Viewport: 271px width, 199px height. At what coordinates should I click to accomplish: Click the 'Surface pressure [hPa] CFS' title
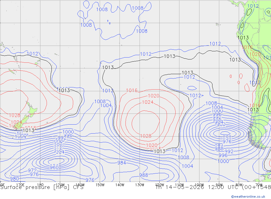coord(42,187)
